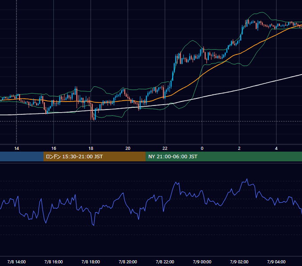This screenshot has width=302, height=266.
Task: Click the 7/8 22:00 date label
Action: point(165,262)
